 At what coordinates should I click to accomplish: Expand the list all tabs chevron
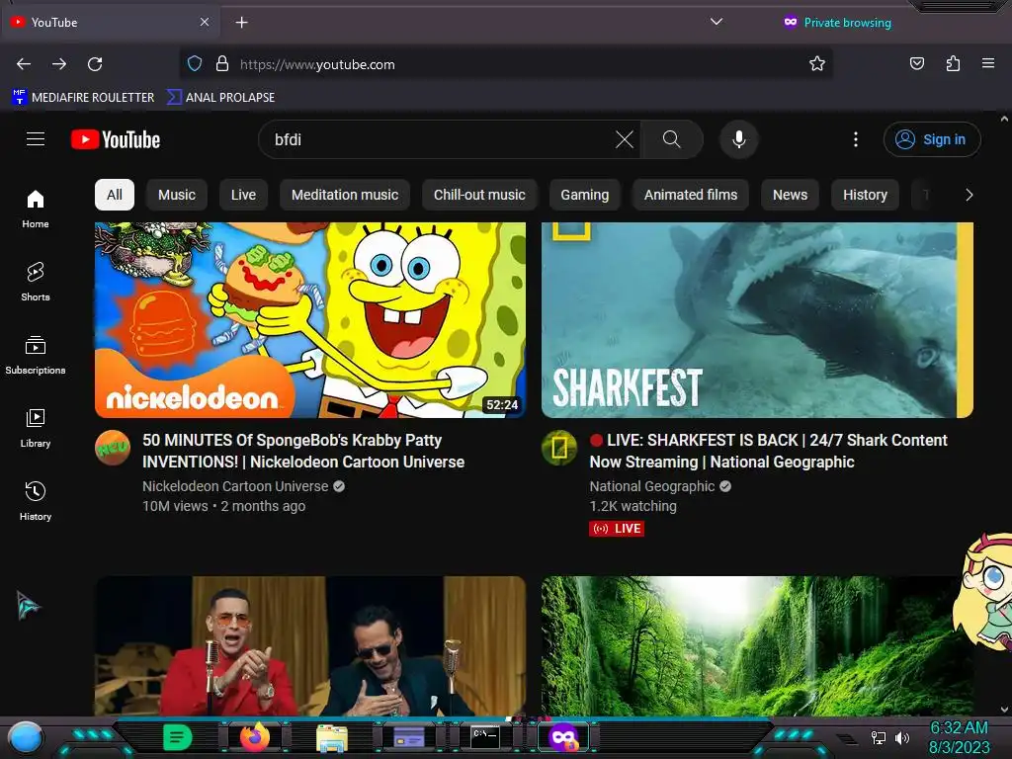point(716,22)
